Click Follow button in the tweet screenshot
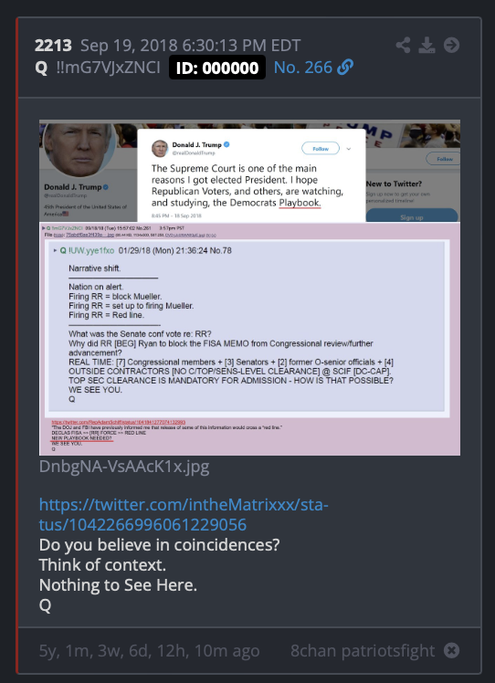The image size is (495, 683). point(321,149)
